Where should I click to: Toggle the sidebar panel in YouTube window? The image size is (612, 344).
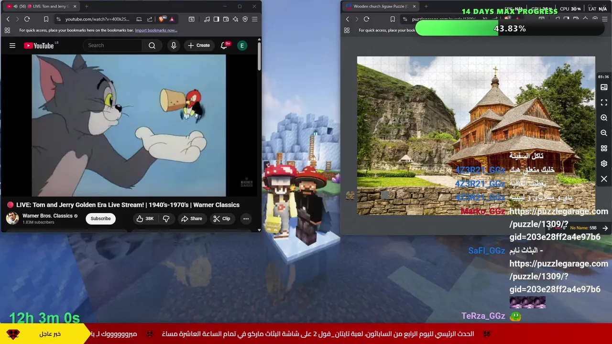(216, 19)
